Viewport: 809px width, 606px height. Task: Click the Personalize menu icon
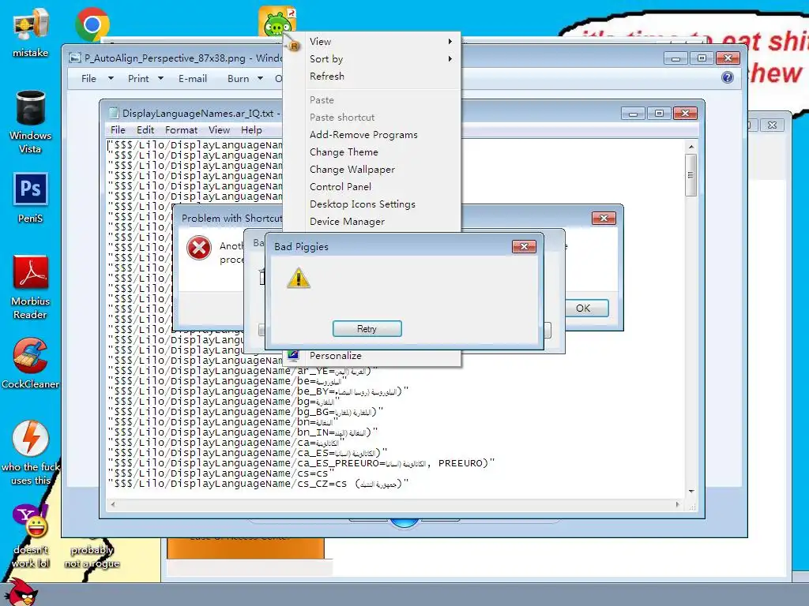click(x=294, y=355)
